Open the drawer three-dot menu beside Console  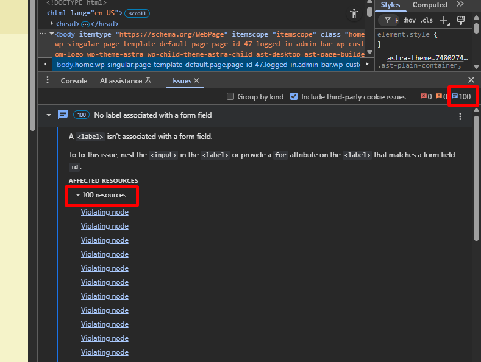[x=47, y=80]
